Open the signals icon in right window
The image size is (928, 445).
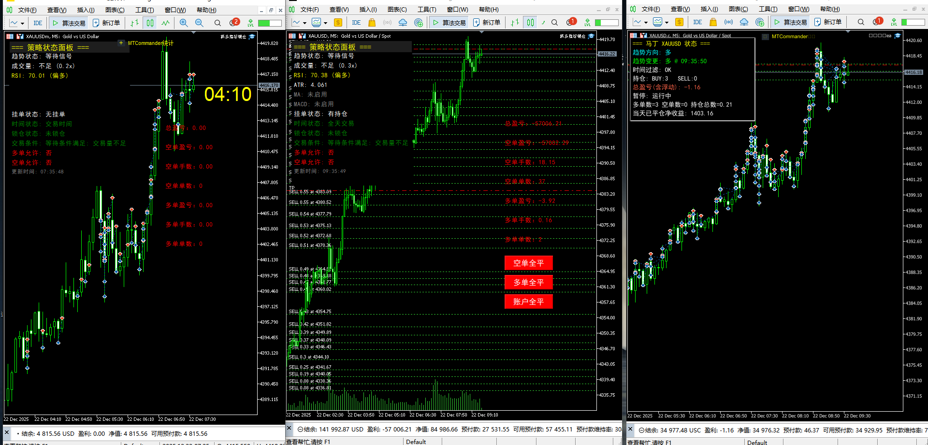[729, 22]
